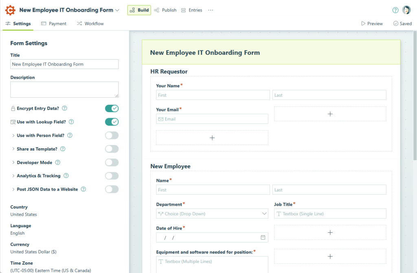Click help icon next to Developer Mode
Viewport: 417px width, 273px height.
click(x=58, y=162)
